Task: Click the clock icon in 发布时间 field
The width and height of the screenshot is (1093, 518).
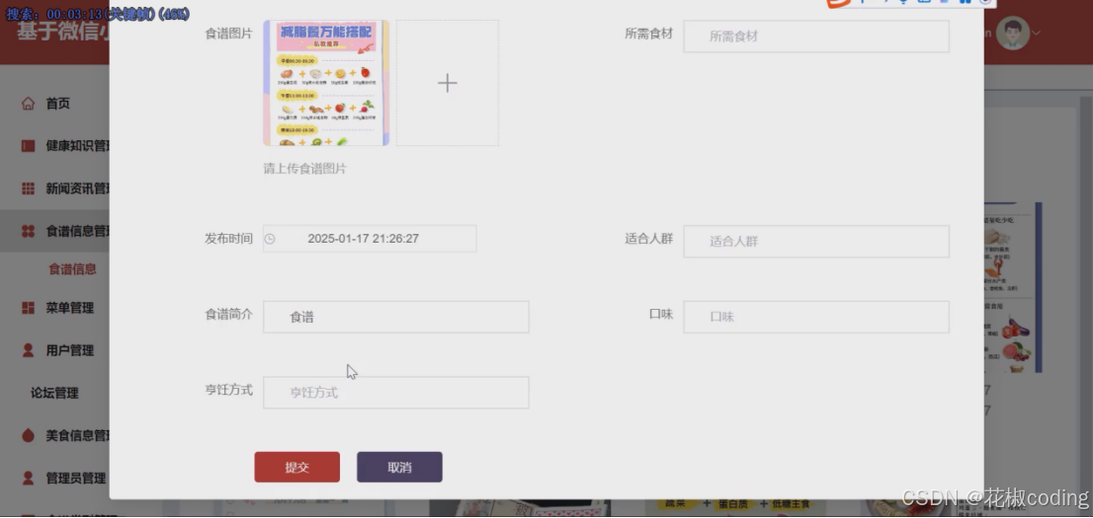Action: coord(270,239)
